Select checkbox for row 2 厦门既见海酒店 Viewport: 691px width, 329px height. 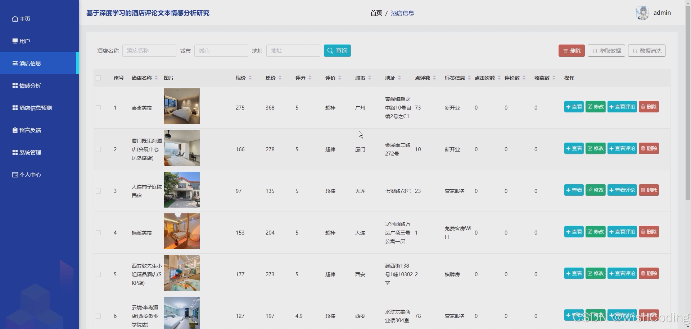pos(98,149)
